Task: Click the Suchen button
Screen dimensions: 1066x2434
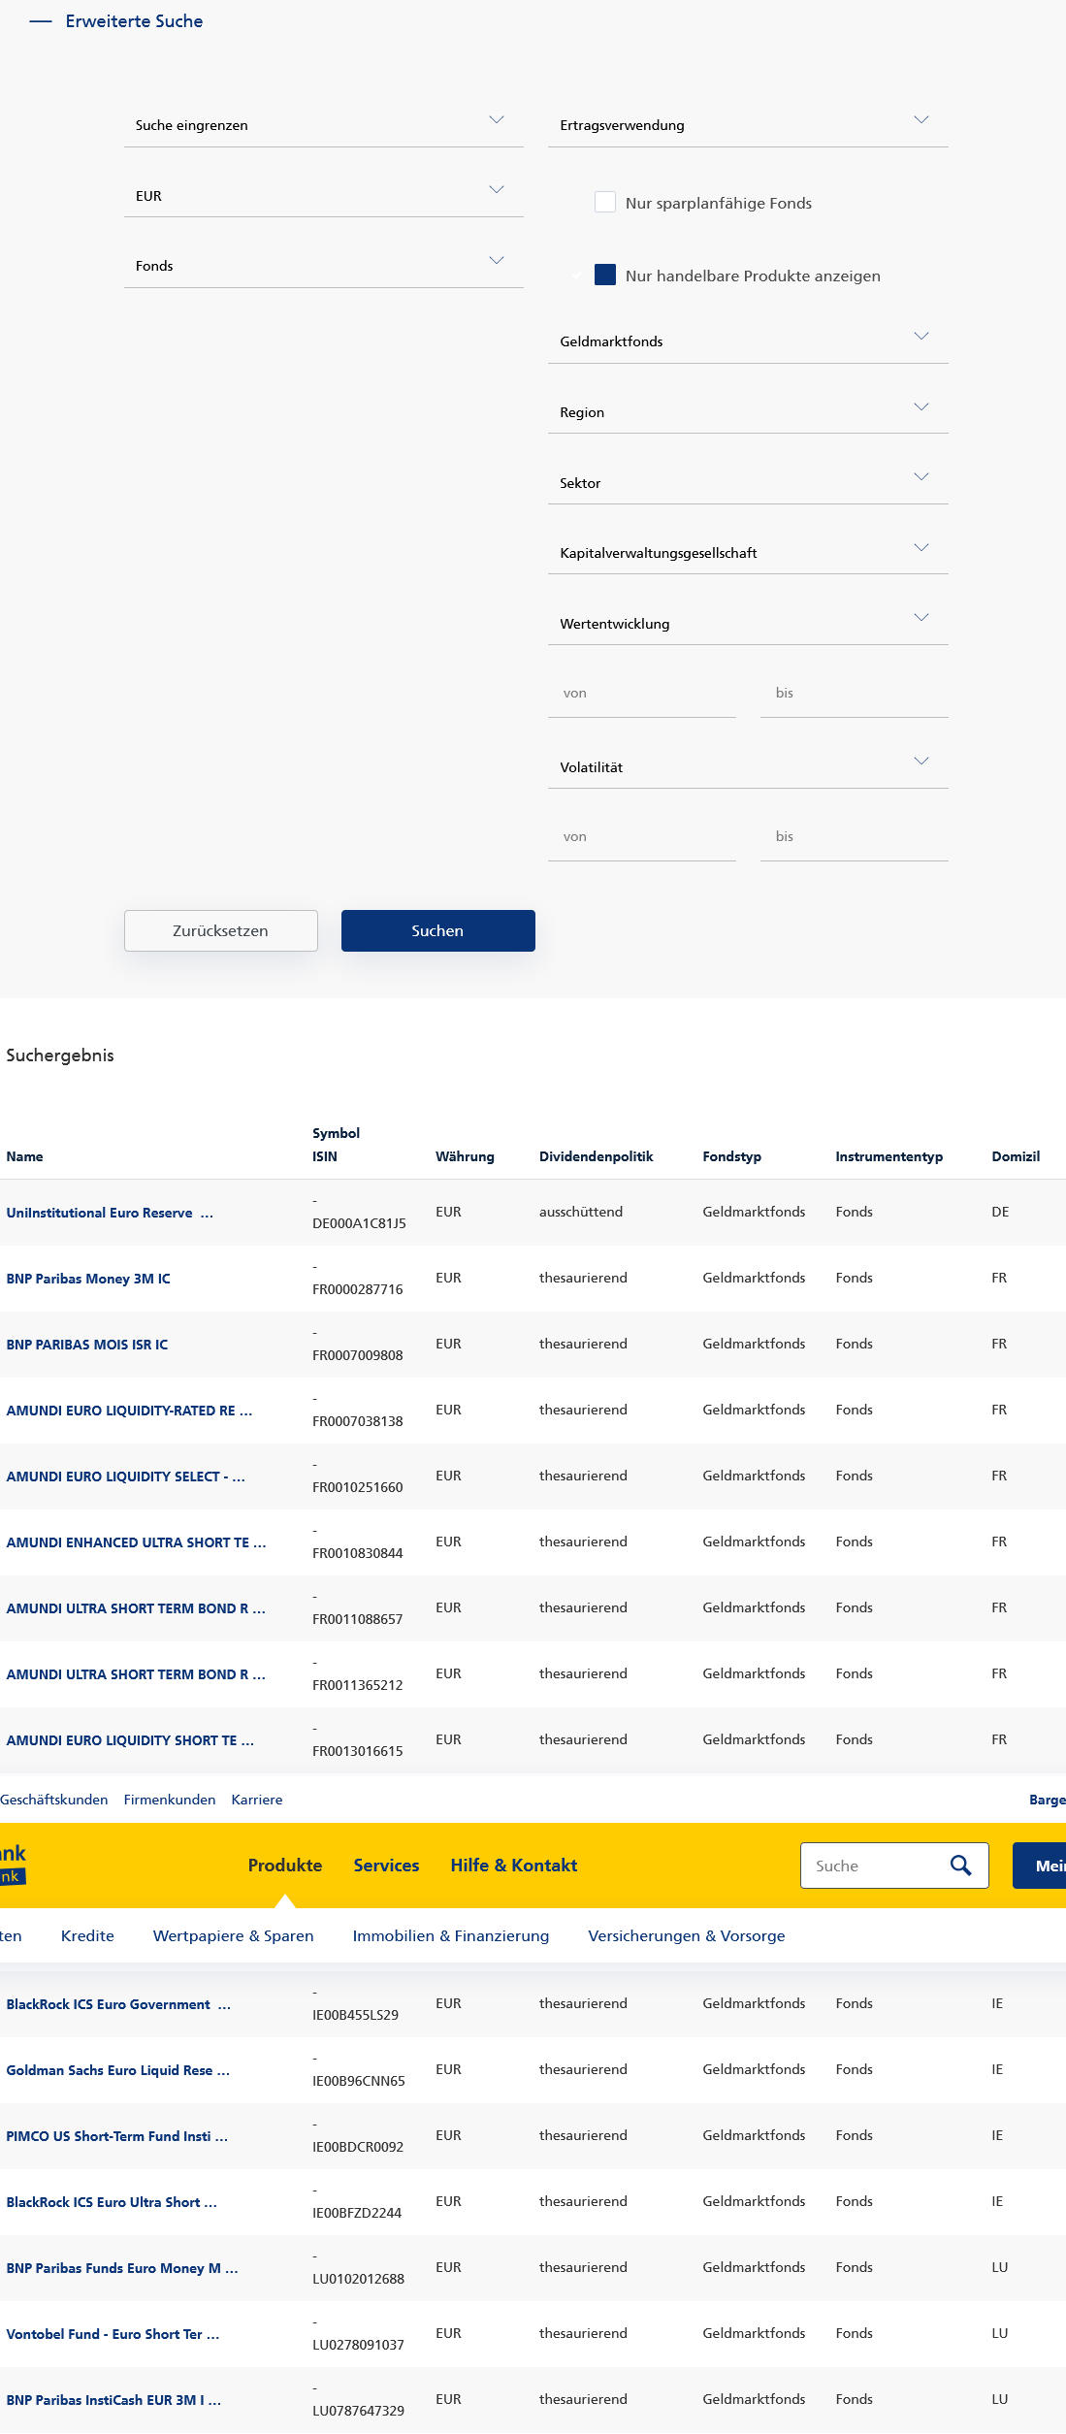Action: [x=438, y=930]
